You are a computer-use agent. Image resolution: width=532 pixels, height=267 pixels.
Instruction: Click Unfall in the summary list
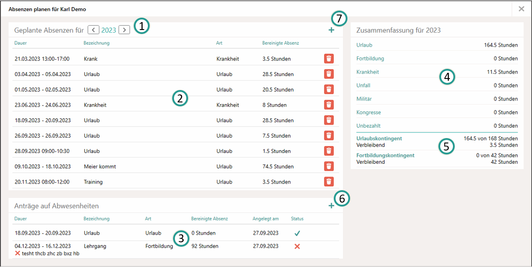(363, 85)
